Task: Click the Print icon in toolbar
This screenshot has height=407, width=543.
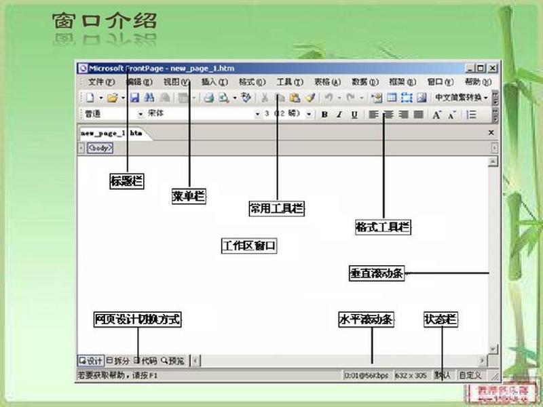Action: point(208,98)
